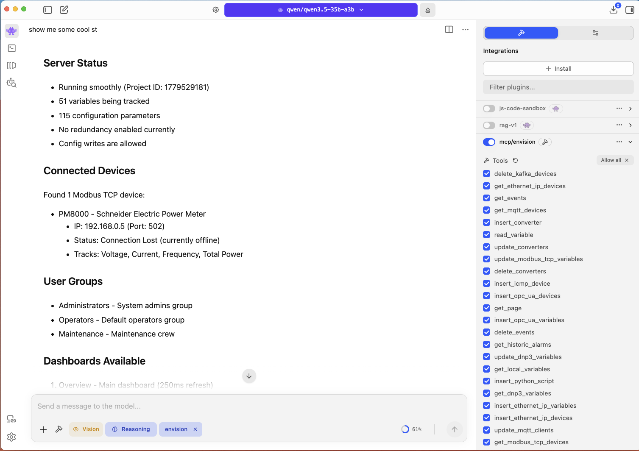Collapse the mcp/envision plugin chevron
Viewport: 639px width, 451px height.
click(631, 142)
